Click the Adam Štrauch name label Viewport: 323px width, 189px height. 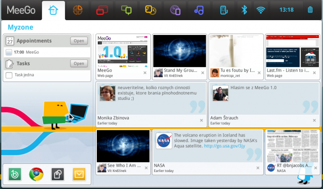coord(224,118)
